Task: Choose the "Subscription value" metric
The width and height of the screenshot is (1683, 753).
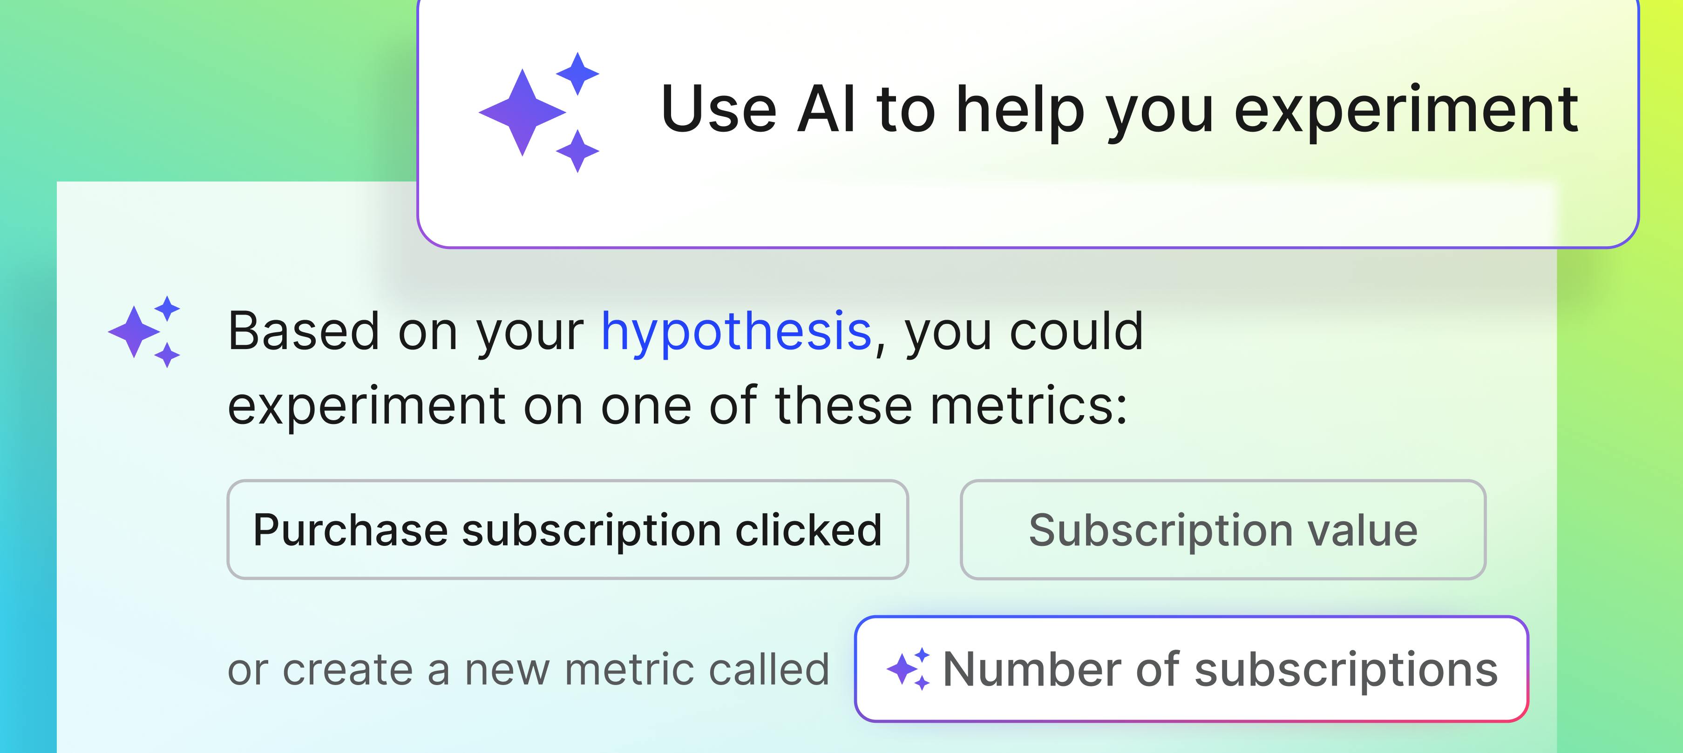Action: tap(1222, 530)
